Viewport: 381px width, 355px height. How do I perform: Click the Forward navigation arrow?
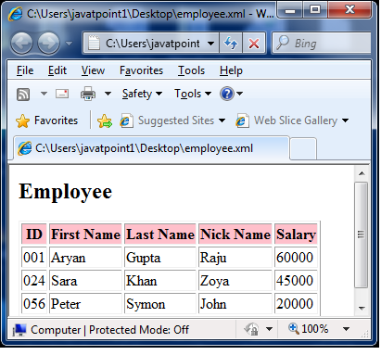[48, 44]
